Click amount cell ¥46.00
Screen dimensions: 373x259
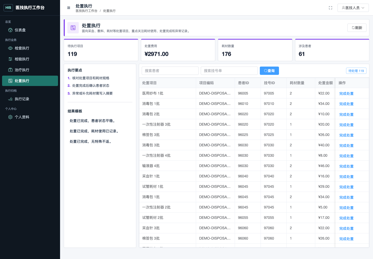325,166
